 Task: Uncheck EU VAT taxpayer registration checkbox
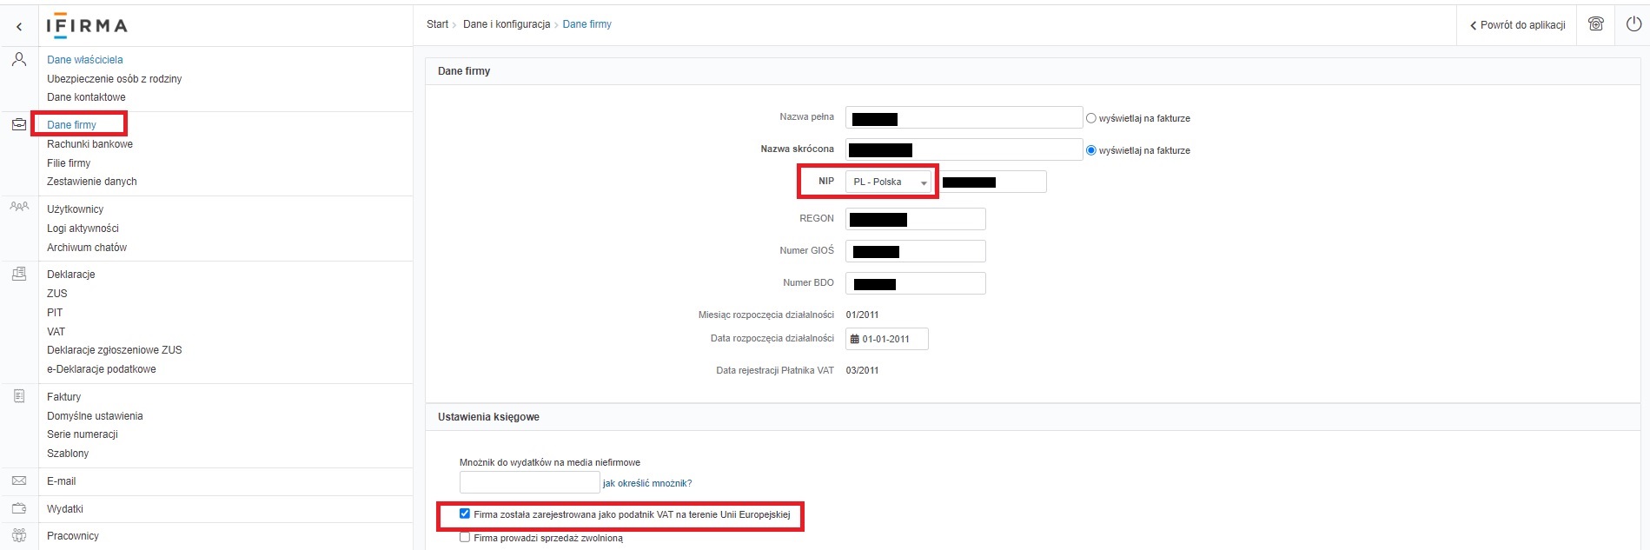[x=465, y=514]
